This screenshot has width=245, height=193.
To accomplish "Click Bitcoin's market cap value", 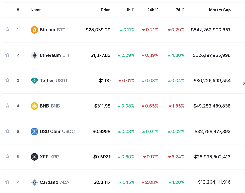I will point(211,30).
